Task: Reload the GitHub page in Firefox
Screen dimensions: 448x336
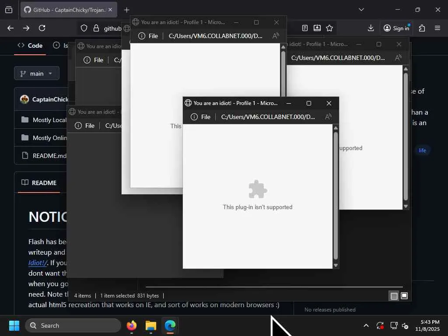Action: (42, 28)
